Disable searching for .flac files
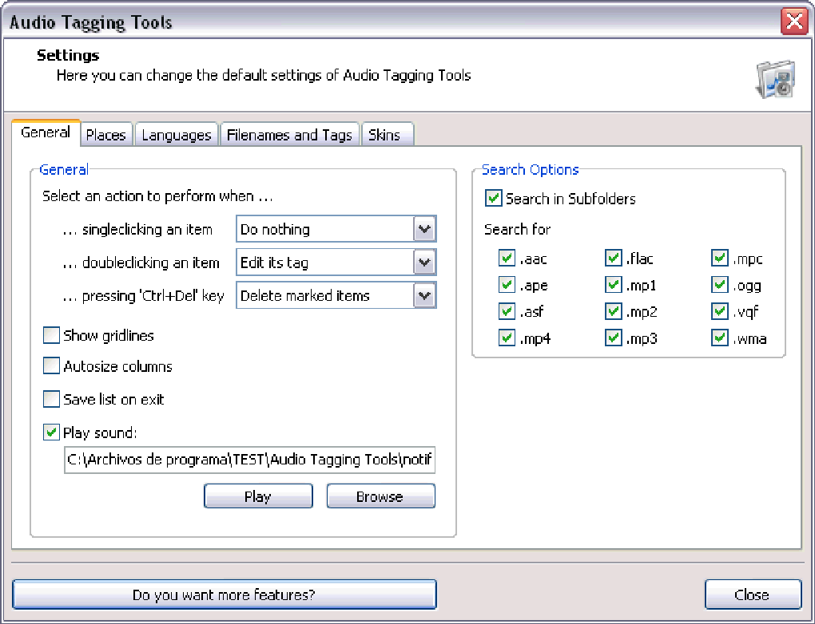815x624 pixels. (613, 259)
